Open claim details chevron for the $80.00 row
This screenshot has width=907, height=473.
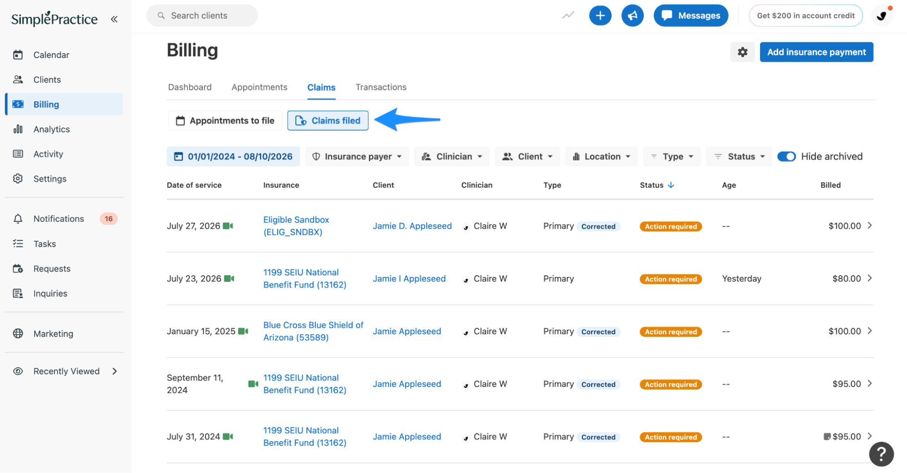pos(869,278)
